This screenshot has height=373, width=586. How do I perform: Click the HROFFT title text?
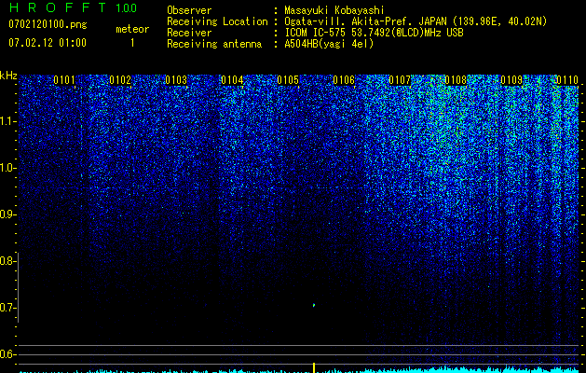coord(58,7)
